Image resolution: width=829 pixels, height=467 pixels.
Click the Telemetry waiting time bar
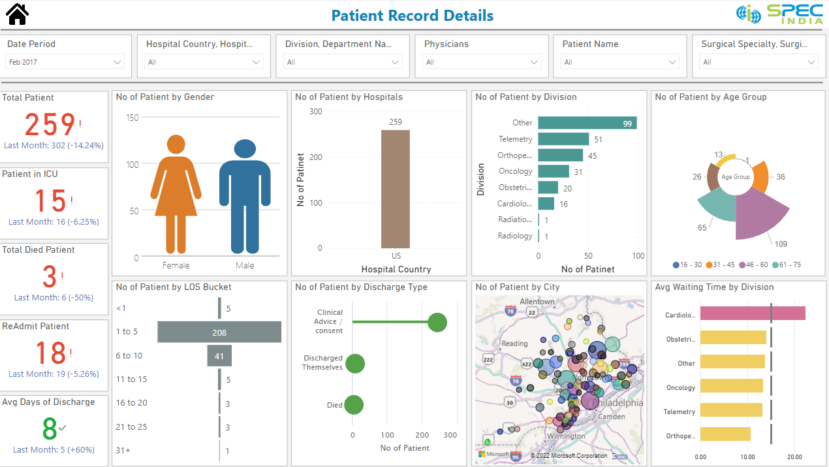point(731,410)
